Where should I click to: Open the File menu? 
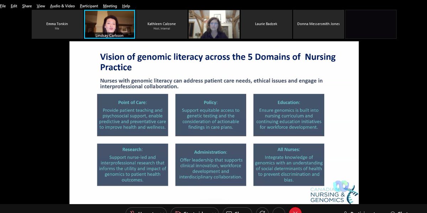coord(2,6)
